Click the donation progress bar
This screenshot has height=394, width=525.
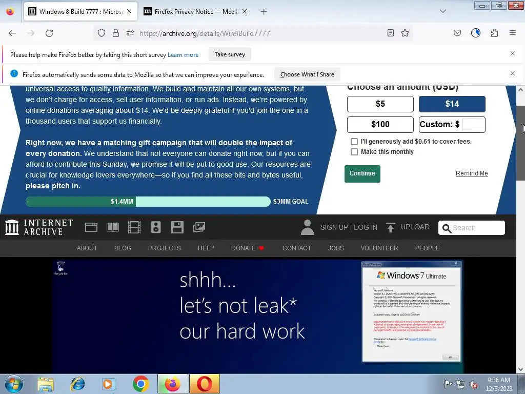point(148,201)
